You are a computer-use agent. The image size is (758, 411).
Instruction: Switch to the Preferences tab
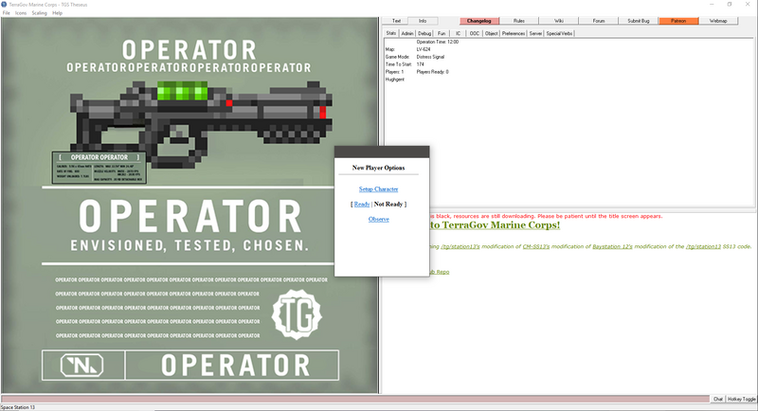pyautogui.click(x=513, y=33)
